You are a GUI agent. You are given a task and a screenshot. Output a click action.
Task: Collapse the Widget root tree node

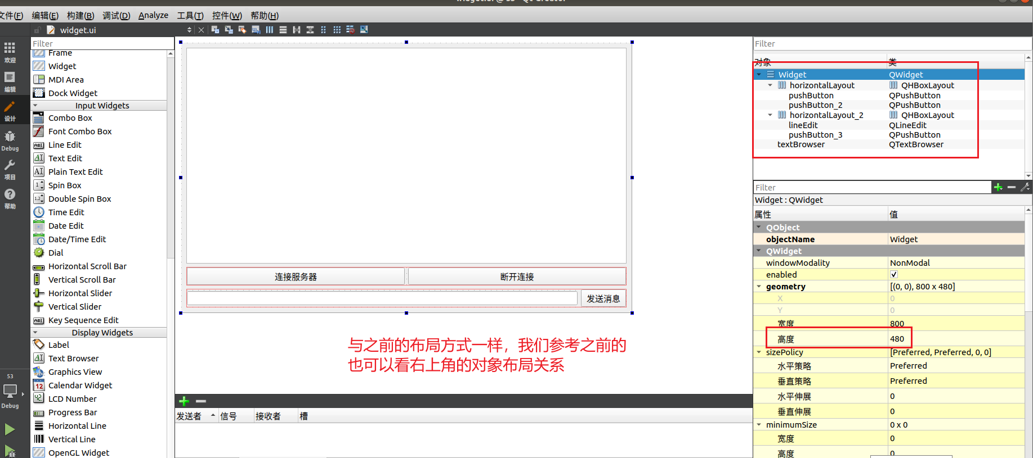coord(759,74)
